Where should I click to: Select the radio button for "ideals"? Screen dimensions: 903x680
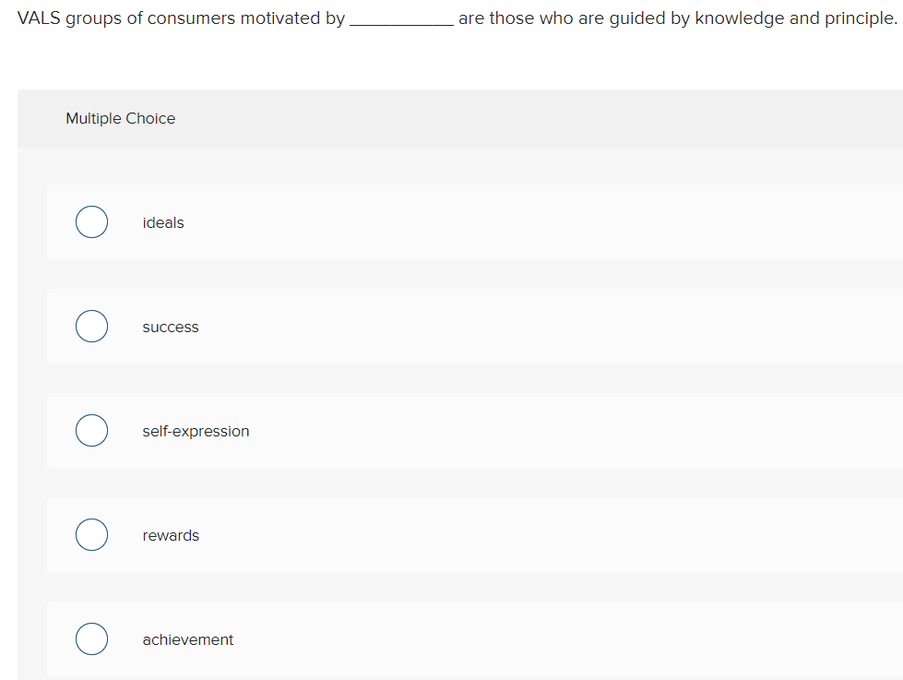(91, 221)
